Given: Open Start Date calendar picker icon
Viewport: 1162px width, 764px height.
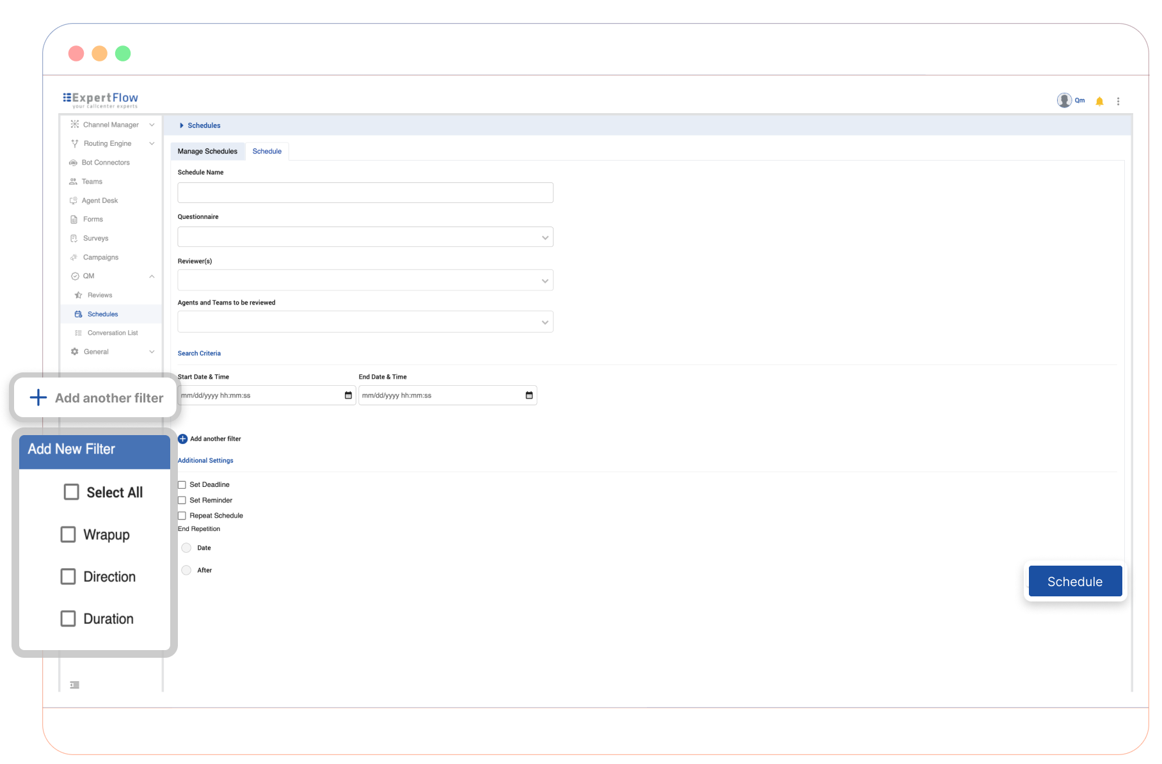Looking at the screenshot, I should pos(348,395).
